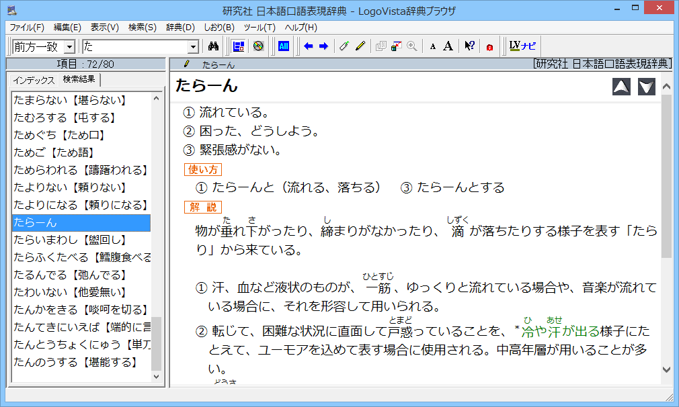679x407 pixels.
Task: Select たらいまわし【盥回し】 entry
Action: (81, 240)
